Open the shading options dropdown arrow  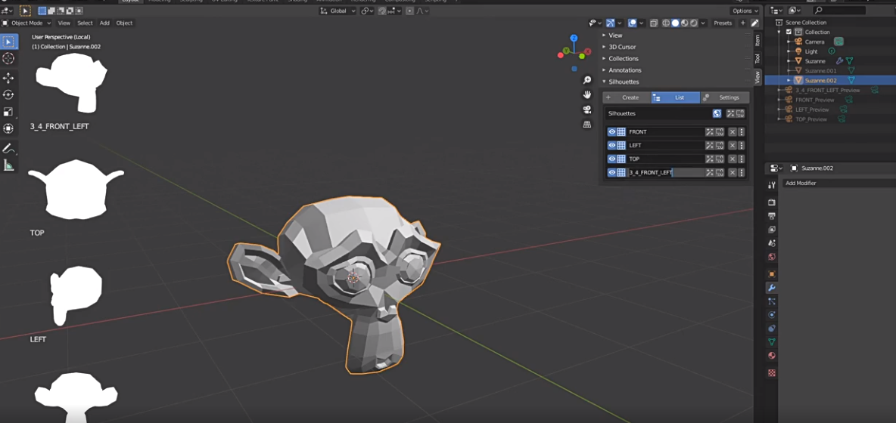(x=703, y=23)
